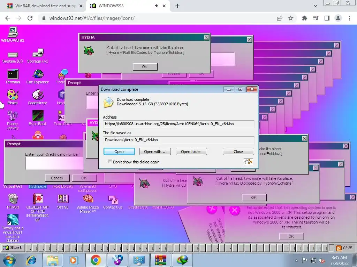357x267 pixels.
Task: Bookmark this page with the star icon
Action: click(291, 18)
